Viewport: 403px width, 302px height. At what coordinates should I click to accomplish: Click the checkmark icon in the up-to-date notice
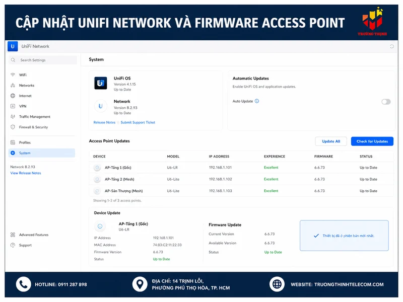click(316, 236)
